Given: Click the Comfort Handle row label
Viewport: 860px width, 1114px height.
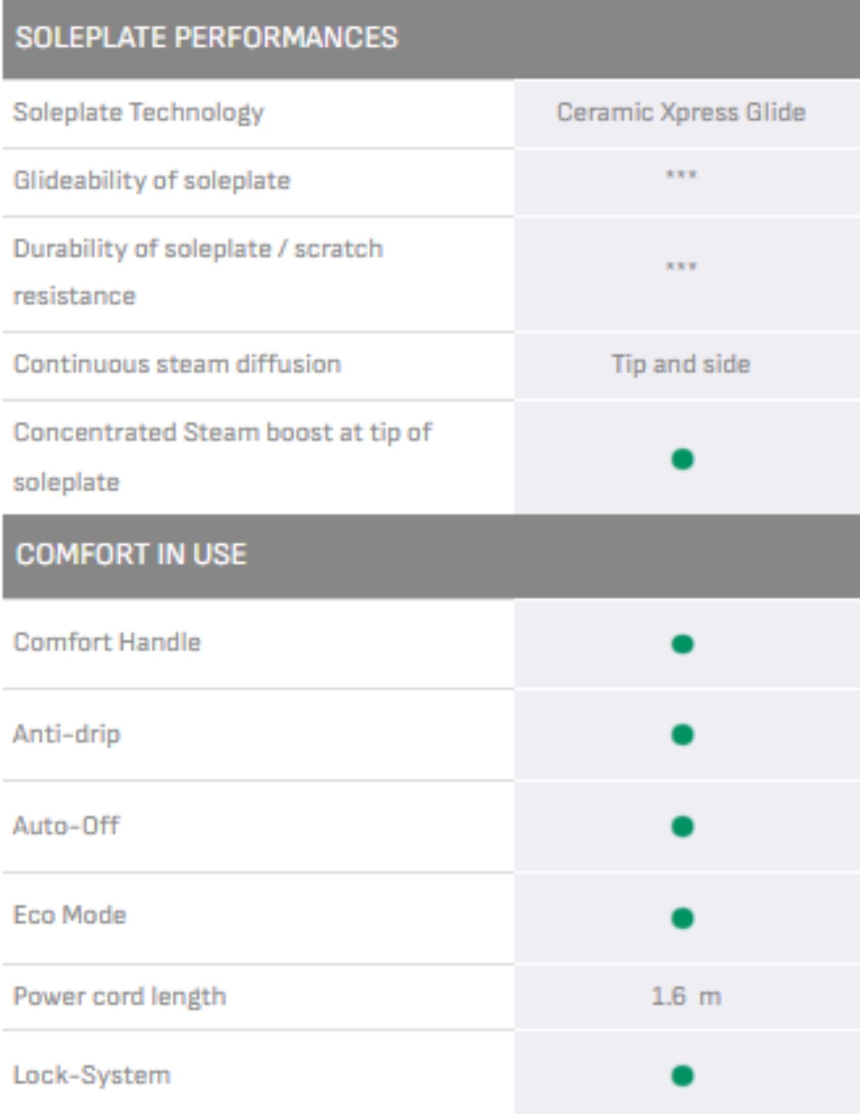Looking at the screenshot, I should point(107,642).
